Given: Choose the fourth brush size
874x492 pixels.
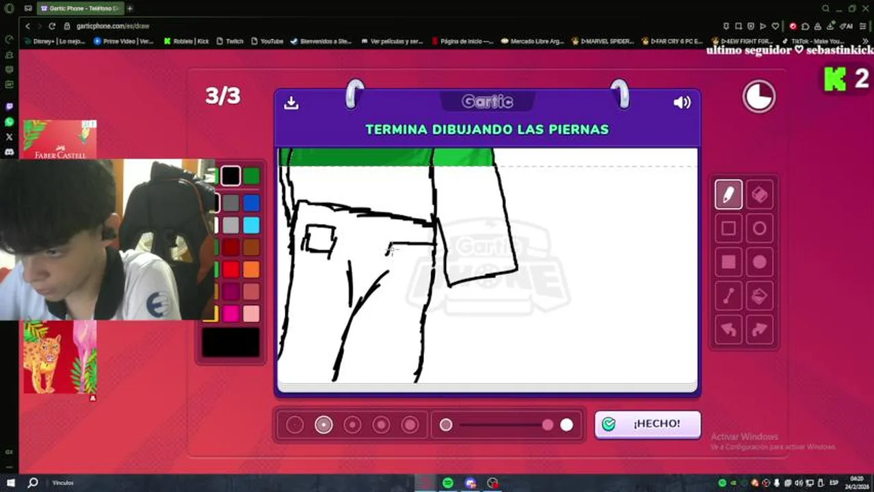Looking at the screenshot, I should click(381, 425).
